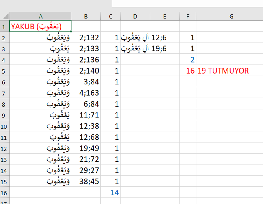The width and height of the screenshot is (263, 204).
Task: Click cell with verse 19;6
Action: pos(165,48)
